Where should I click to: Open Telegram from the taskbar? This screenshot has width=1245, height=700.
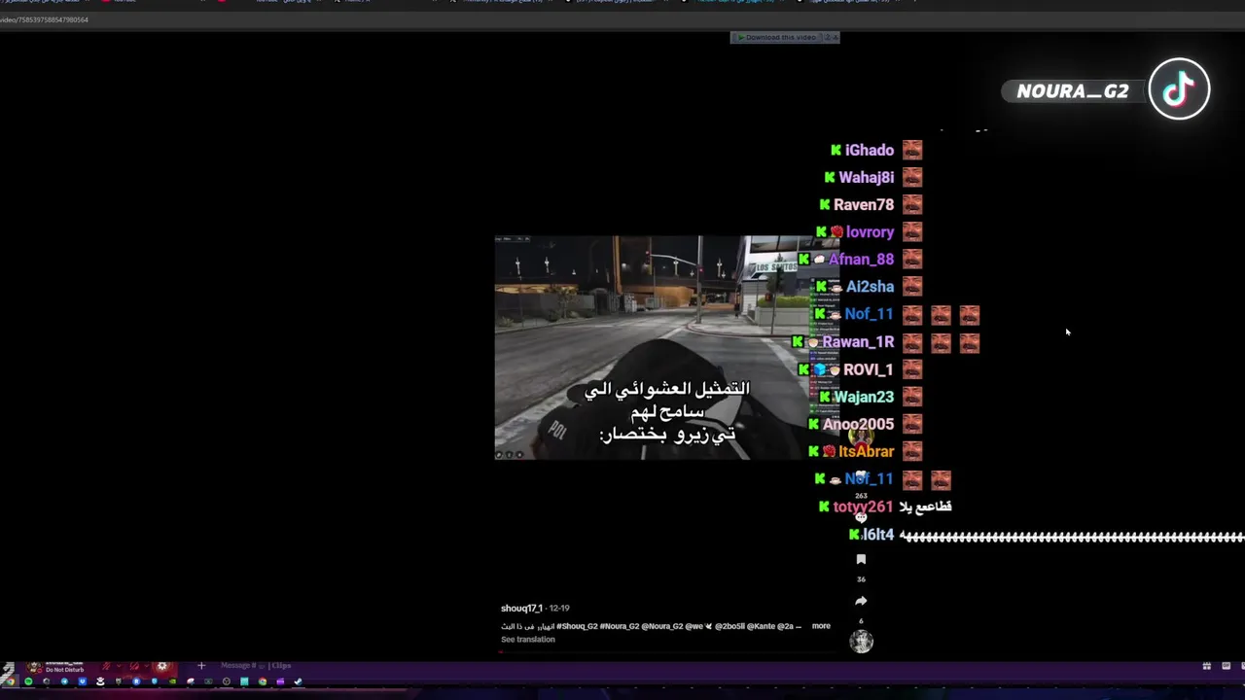pos(64,682)
